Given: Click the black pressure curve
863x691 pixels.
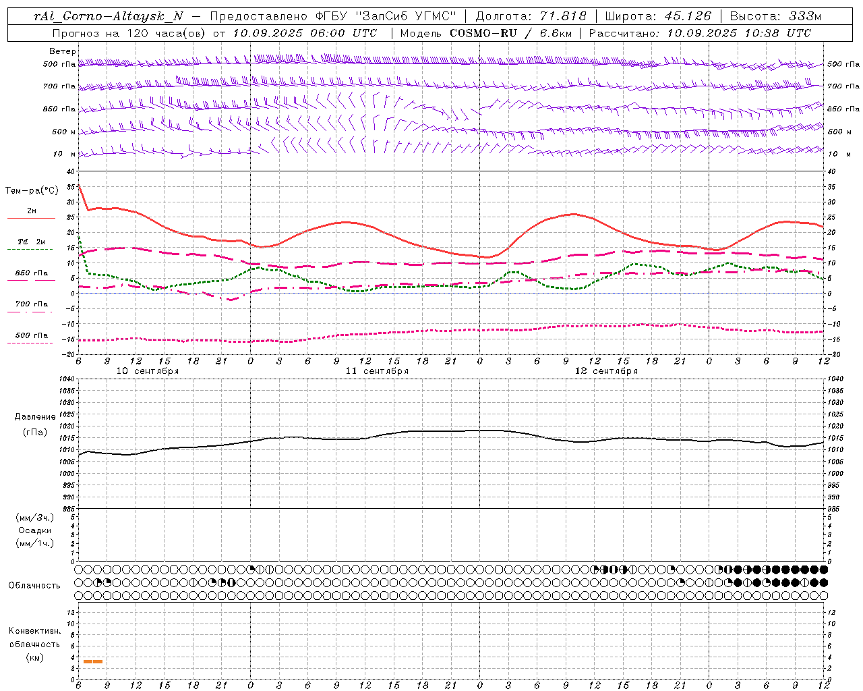Looking at the screenshot, I should [452, 431].
